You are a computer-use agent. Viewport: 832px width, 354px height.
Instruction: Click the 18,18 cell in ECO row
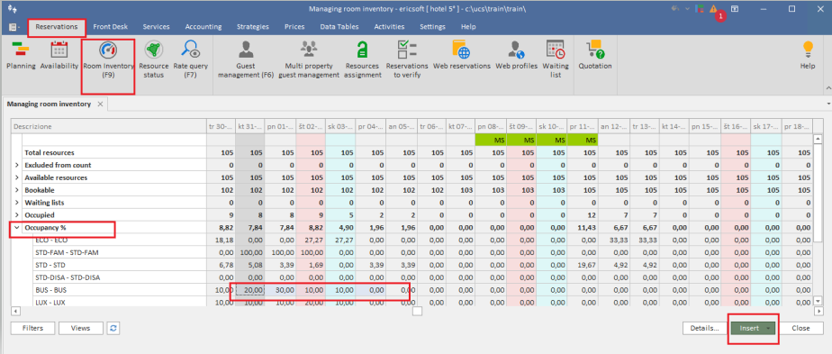[221, 240]
